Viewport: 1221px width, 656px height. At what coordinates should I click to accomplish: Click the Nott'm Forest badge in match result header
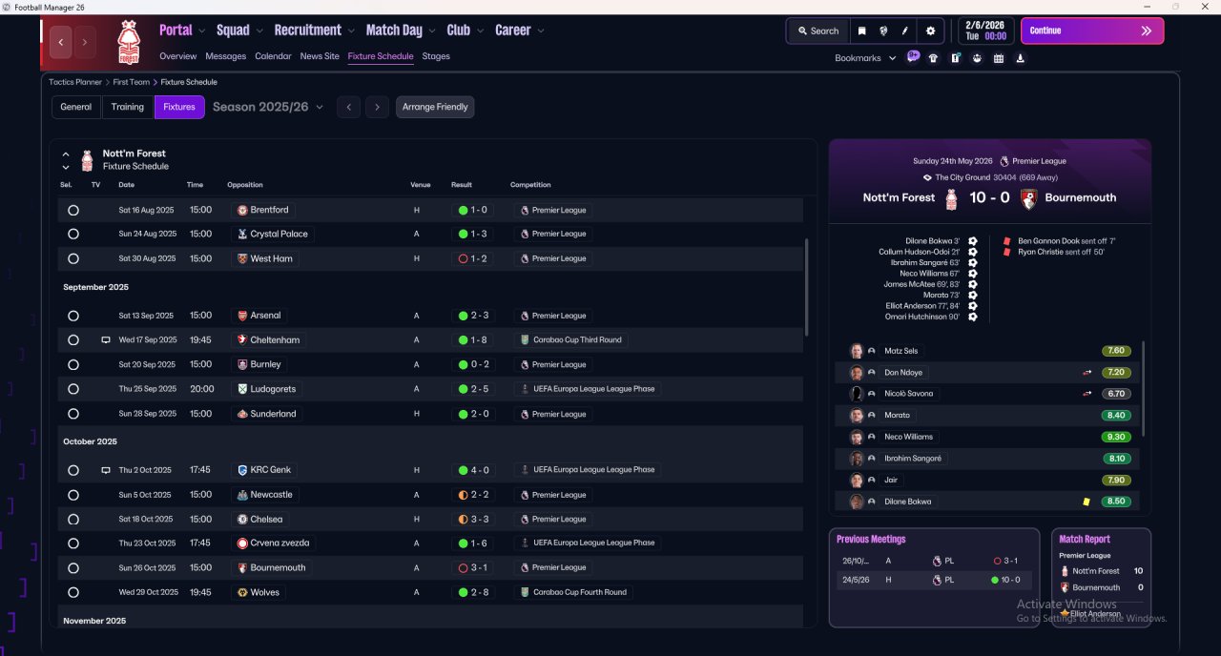click(x=951, y=198)
